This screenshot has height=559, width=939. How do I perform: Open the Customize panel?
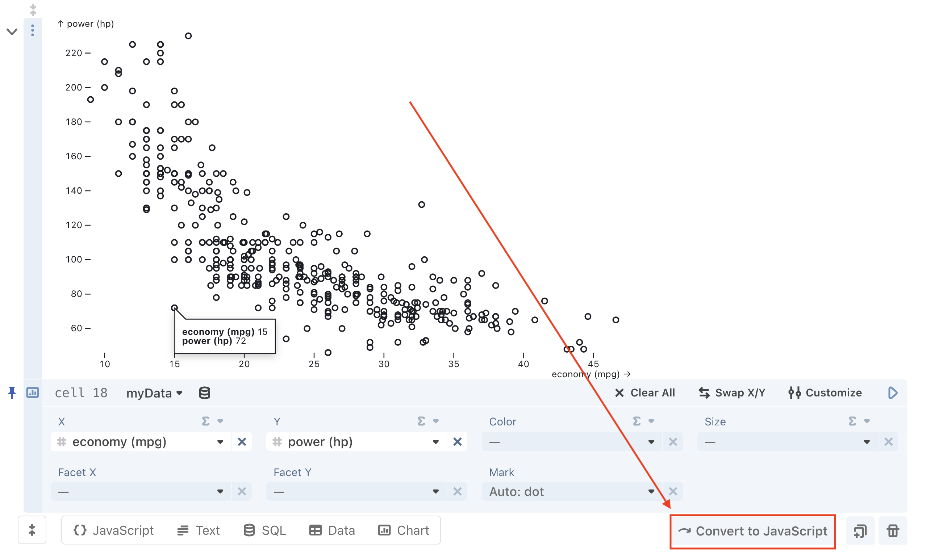(x=825, y=393)
